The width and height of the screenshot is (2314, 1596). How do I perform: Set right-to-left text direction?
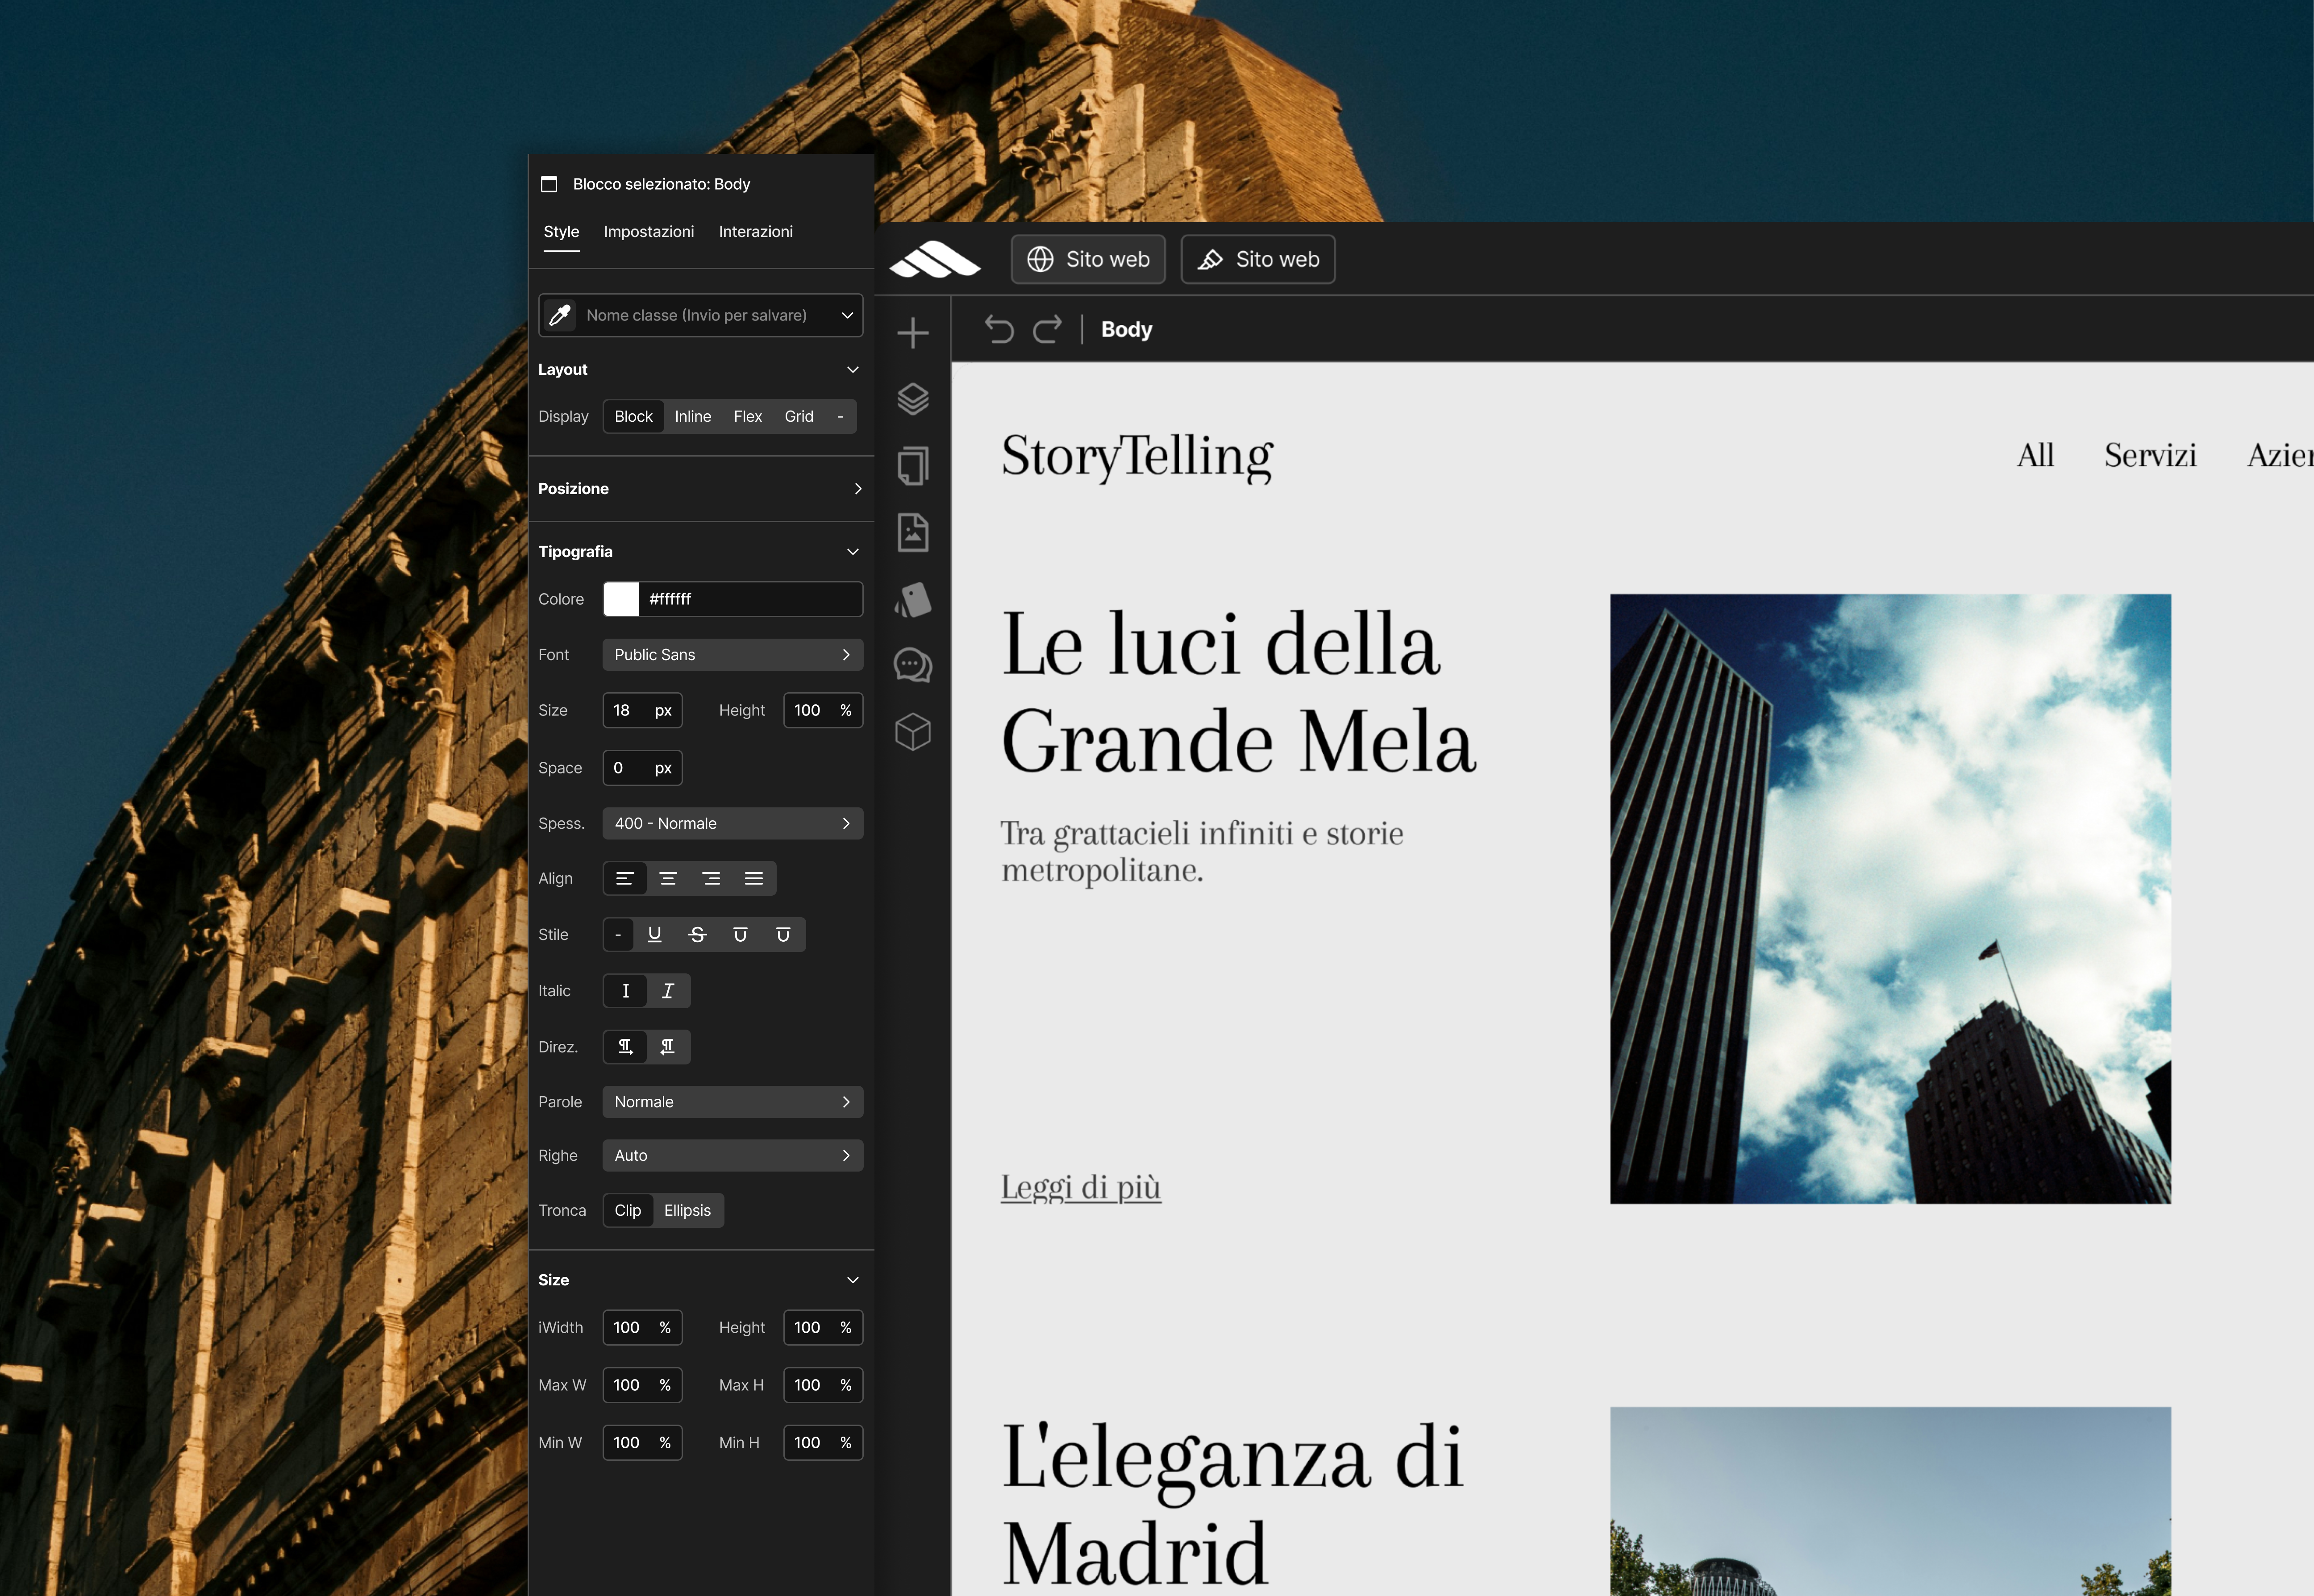tap(668, 1046)
